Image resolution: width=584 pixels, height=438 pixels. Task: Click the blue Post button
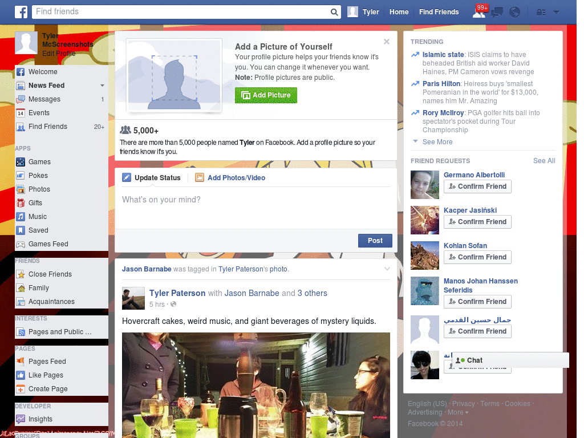coord(375,241)
